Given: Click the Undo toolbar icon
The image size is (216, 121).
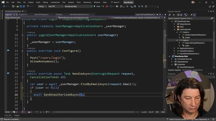Looking at the screenshot, I should (28, 6).
